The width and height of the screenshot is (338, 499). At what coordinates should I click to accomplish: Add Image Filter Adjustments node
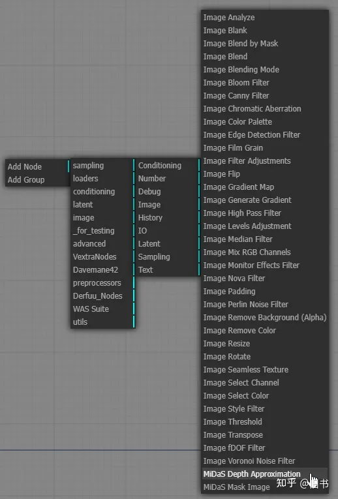click(265, 161)
